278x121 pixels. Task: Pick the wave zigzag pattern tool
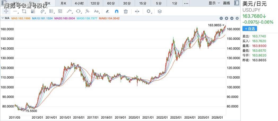pyautogui.click(x=69, y=11)
